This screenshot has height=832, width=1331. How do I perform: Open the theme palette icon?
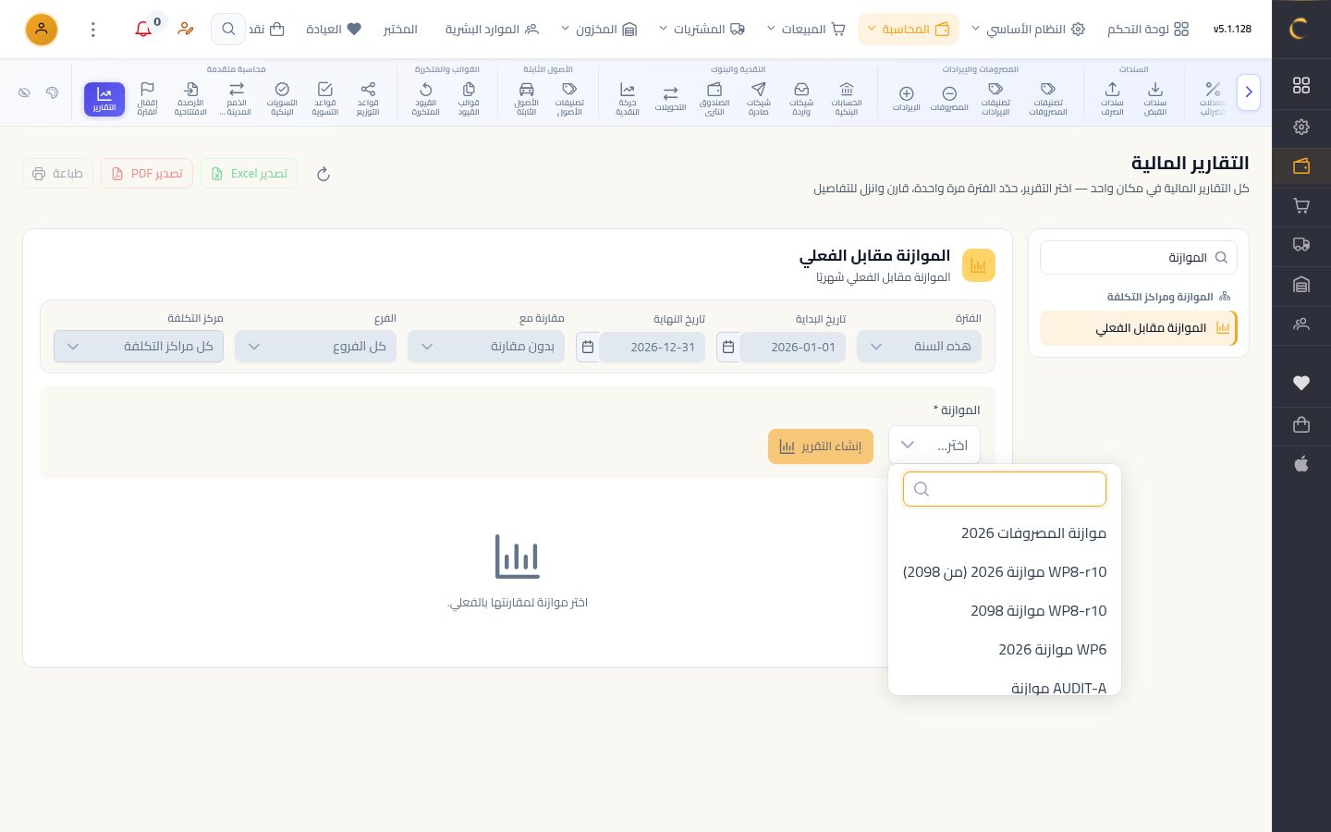tap(52, 92)
